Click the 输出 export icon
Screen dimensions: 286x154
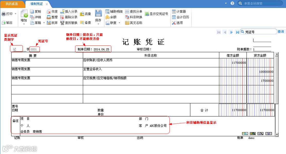click(x=3, y=23)
